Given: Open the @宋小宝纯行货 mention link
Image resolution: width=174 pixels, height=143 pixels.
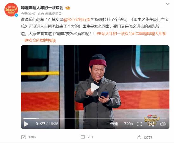Looking at the screenshot, I should [x=77, y=20].
